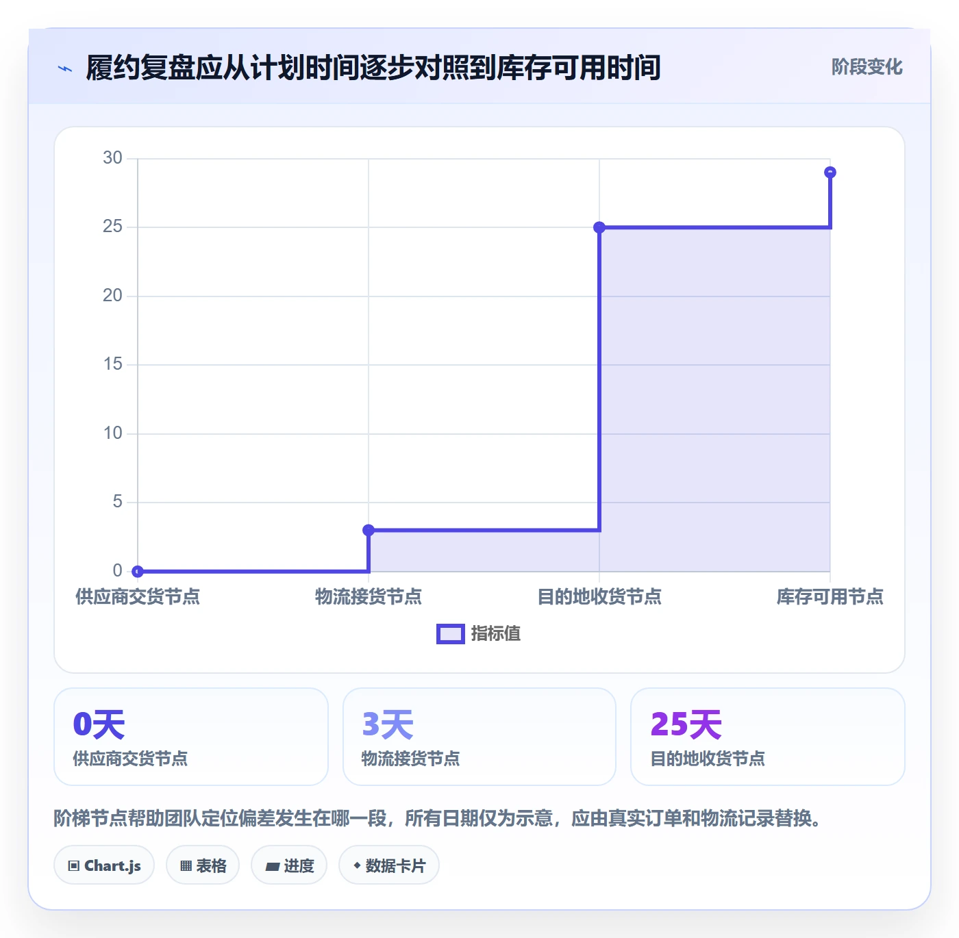Click the 供应商交货节点 x-axis label
Viewport: 959px width, 938px height.
point(138,597)
